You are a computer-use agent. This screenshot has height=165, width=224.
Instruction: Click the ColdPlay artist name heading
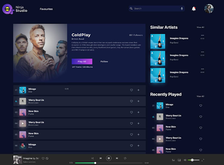point(81,35)
